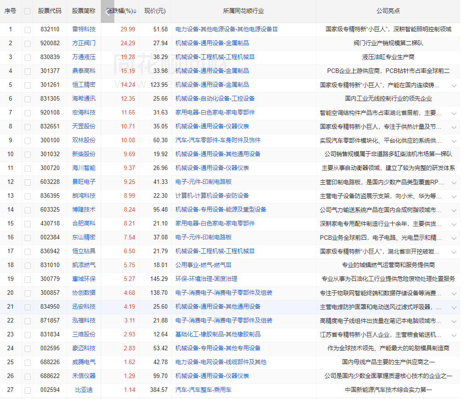Open the 万通液压 stock page

[84, 57]
